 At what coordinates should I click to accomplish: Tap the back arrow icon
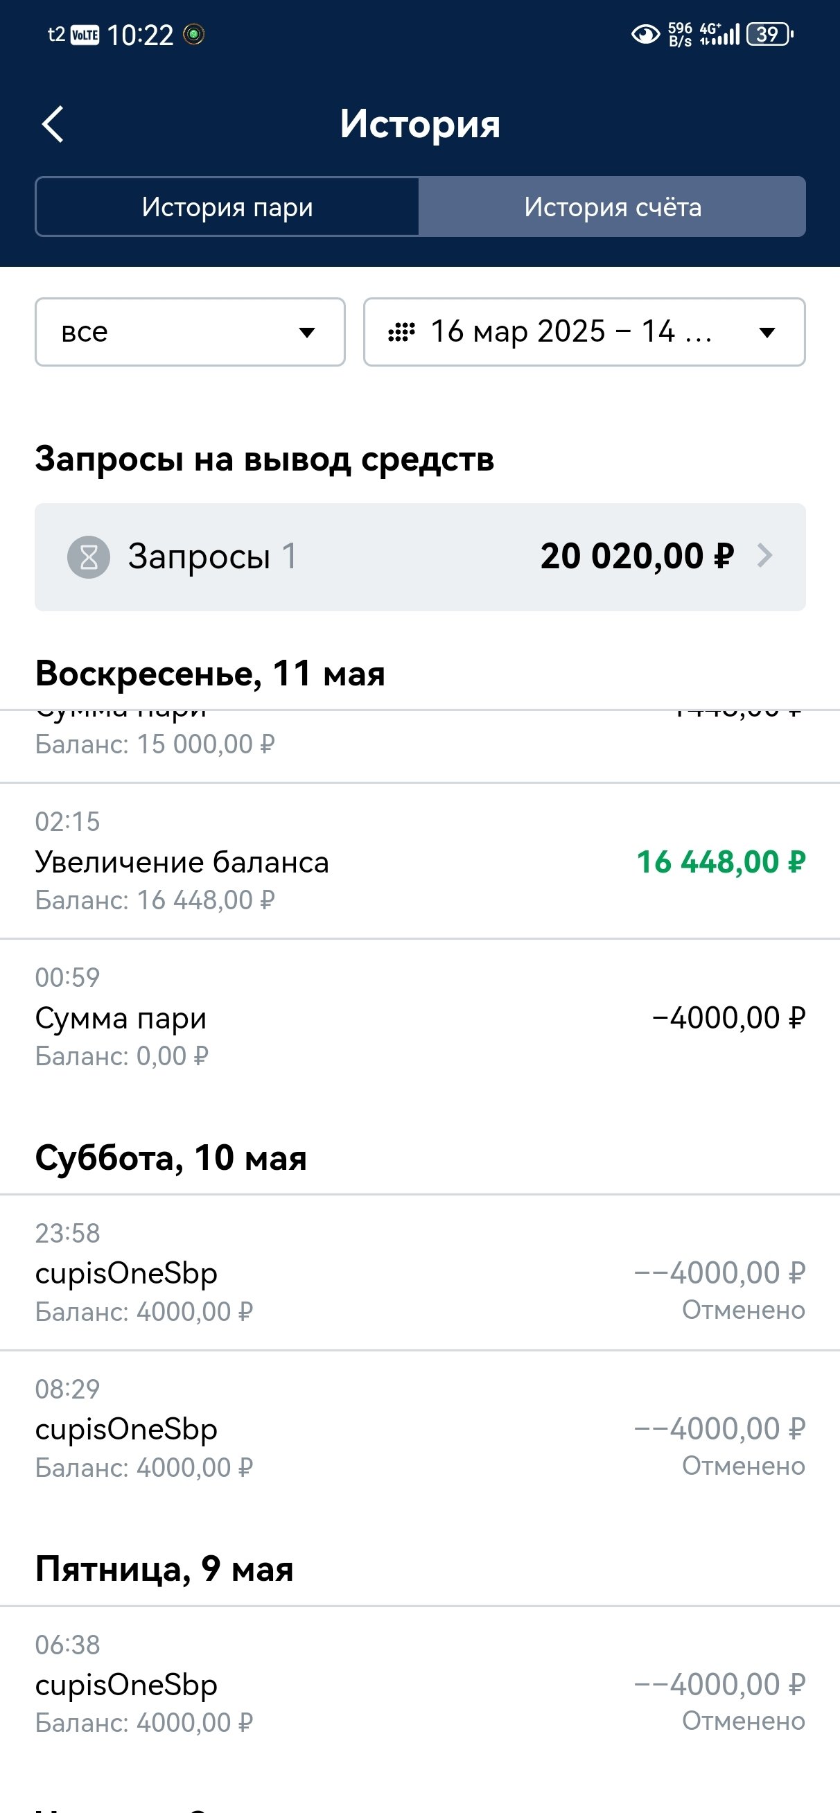[x=53, y=125]
